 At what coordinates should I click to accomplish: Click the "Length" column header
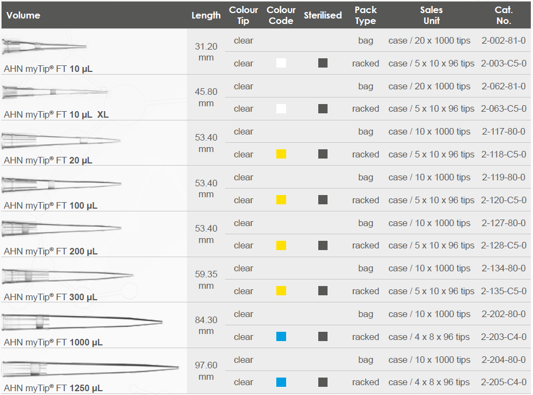(x=206, y=15)
